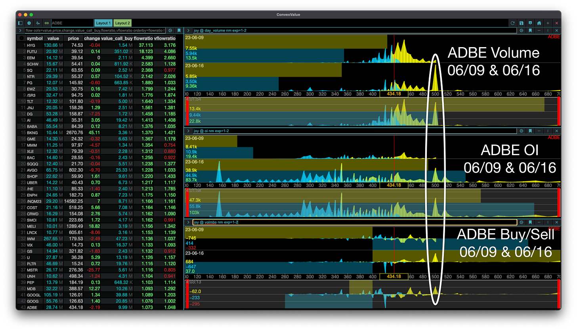577x331 pixels.
Task: Toggle the sidebar panel icon in top toolbar
Action: click(21, 23)
